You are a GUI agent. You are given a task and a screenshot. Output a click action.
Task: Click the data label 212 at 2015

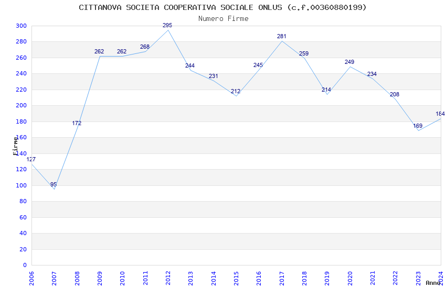[x=235, y=91]
